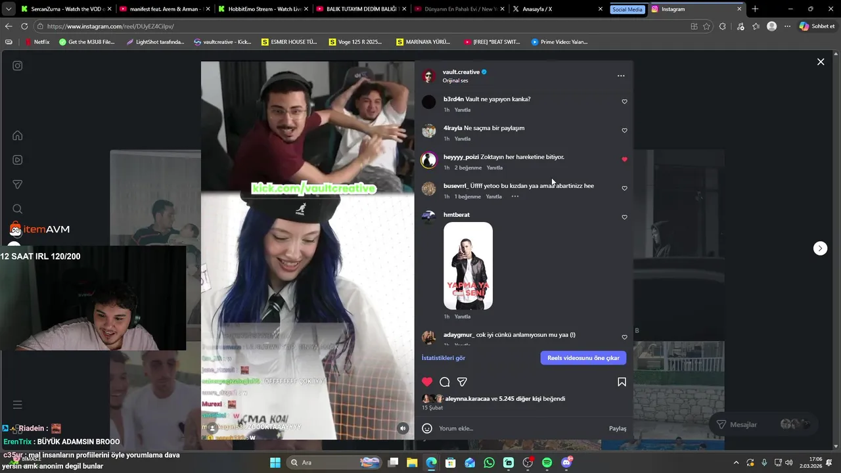Like adaygmur_'s comment

[624, 338]
